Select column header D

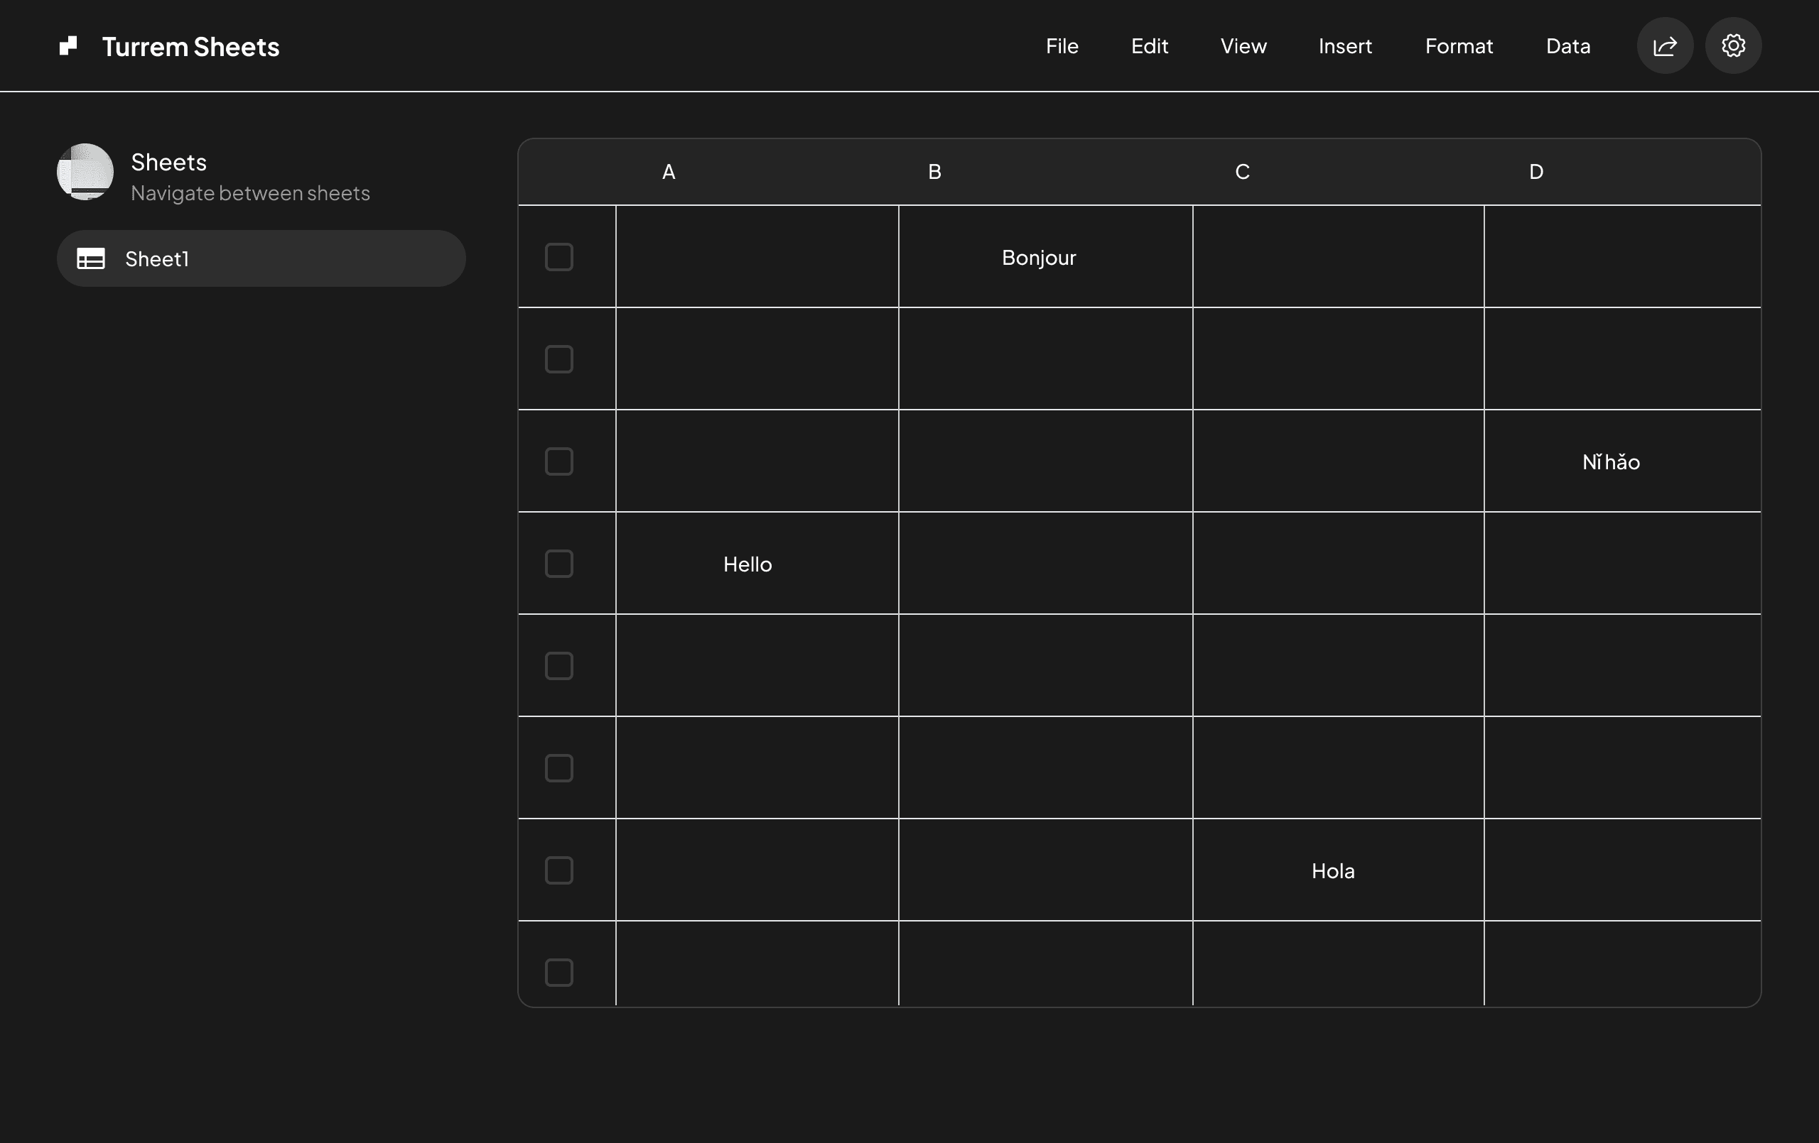pos(1535,170)
